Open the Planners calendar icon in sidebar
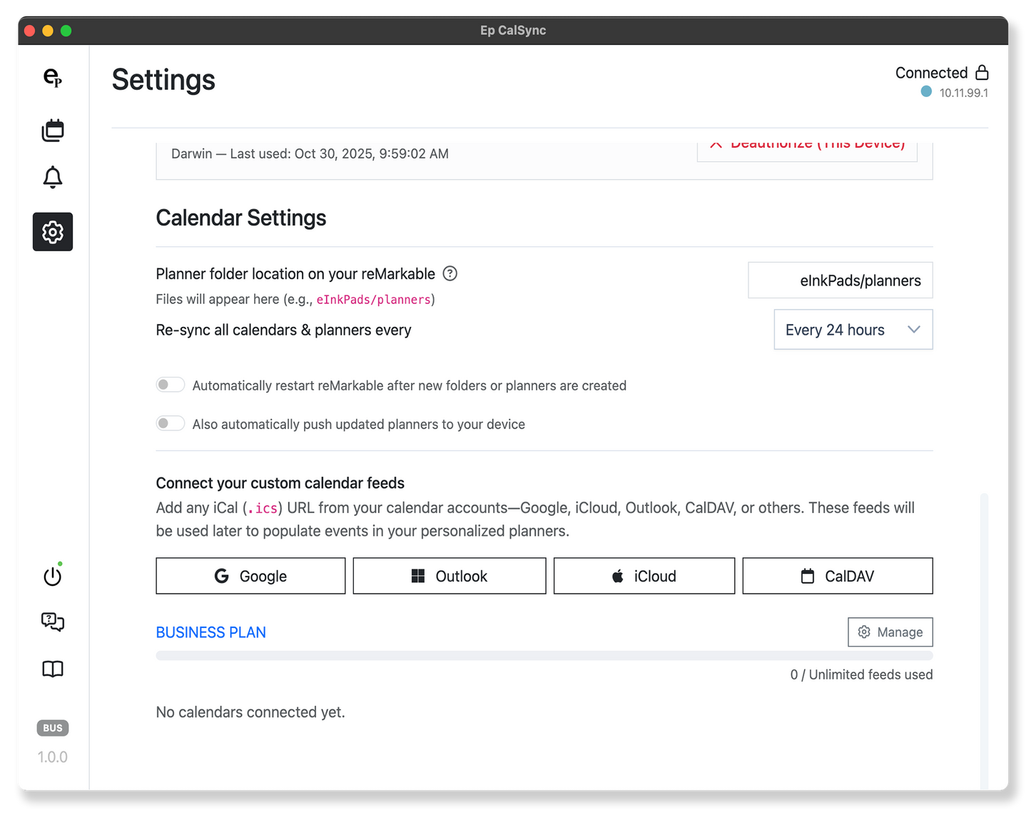 coord(52,130)
